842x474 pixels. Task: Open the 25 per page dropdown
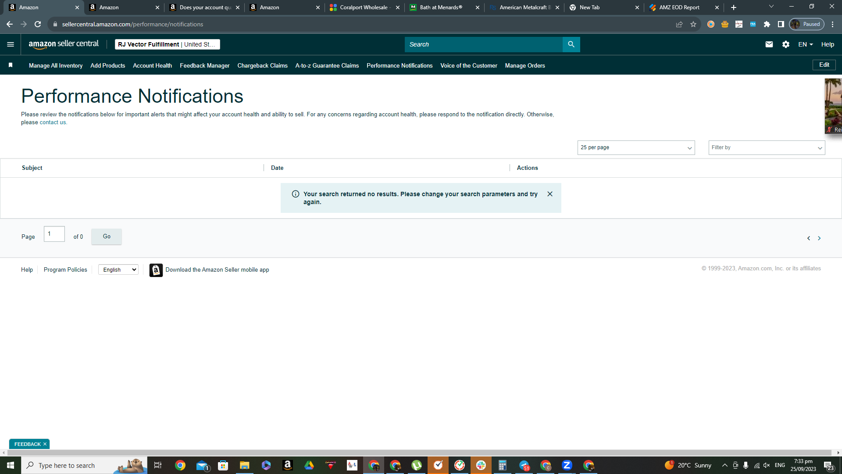[x=636, y=147]
